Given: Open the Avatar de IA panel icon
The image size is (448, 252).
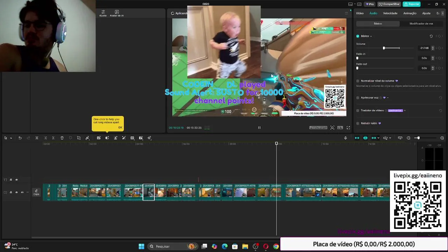Looking at the screenshot, I should point(117,13).
